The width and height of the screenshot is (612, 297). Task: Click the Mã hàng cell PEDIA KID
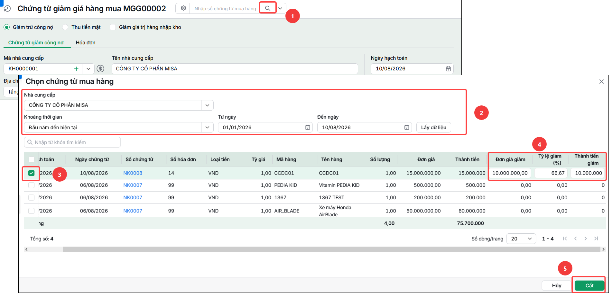286,185
